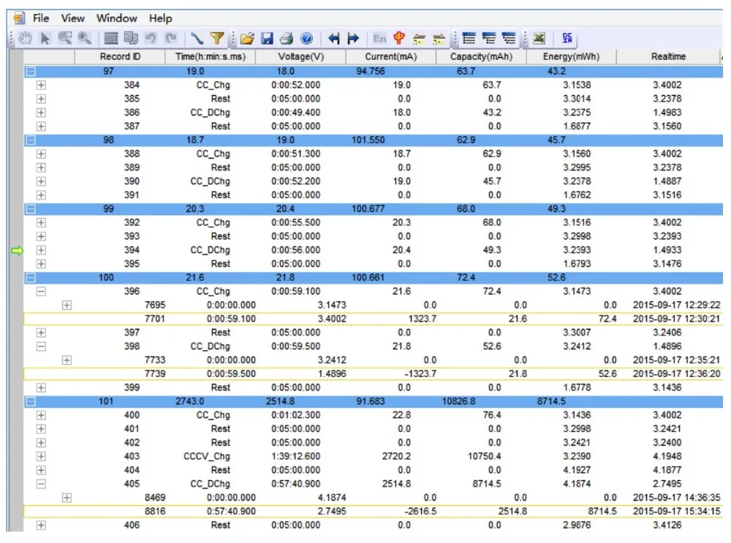
Task: Expand record 7695 sub-row
Action: pos(67,305)
